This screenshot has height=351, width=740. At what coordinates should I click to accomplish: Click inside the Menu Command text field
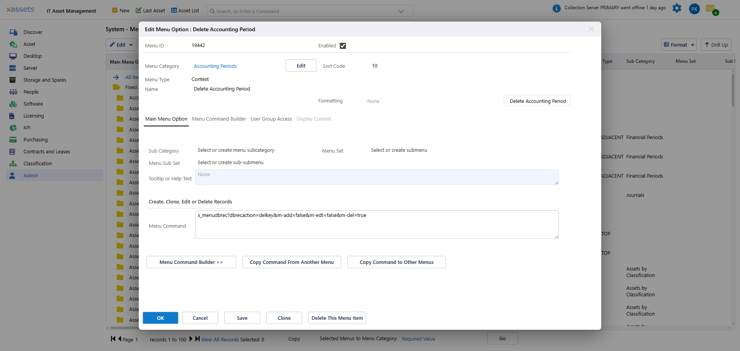pos(377,225)
